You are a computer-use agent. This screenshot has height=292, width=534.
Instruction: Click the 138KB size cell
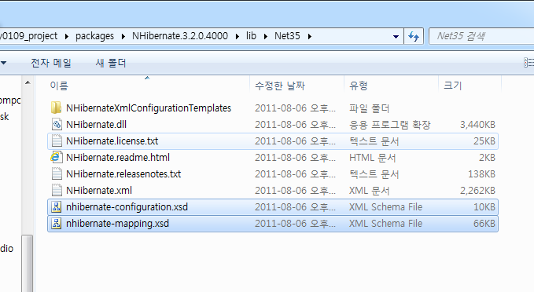point(481,174)
